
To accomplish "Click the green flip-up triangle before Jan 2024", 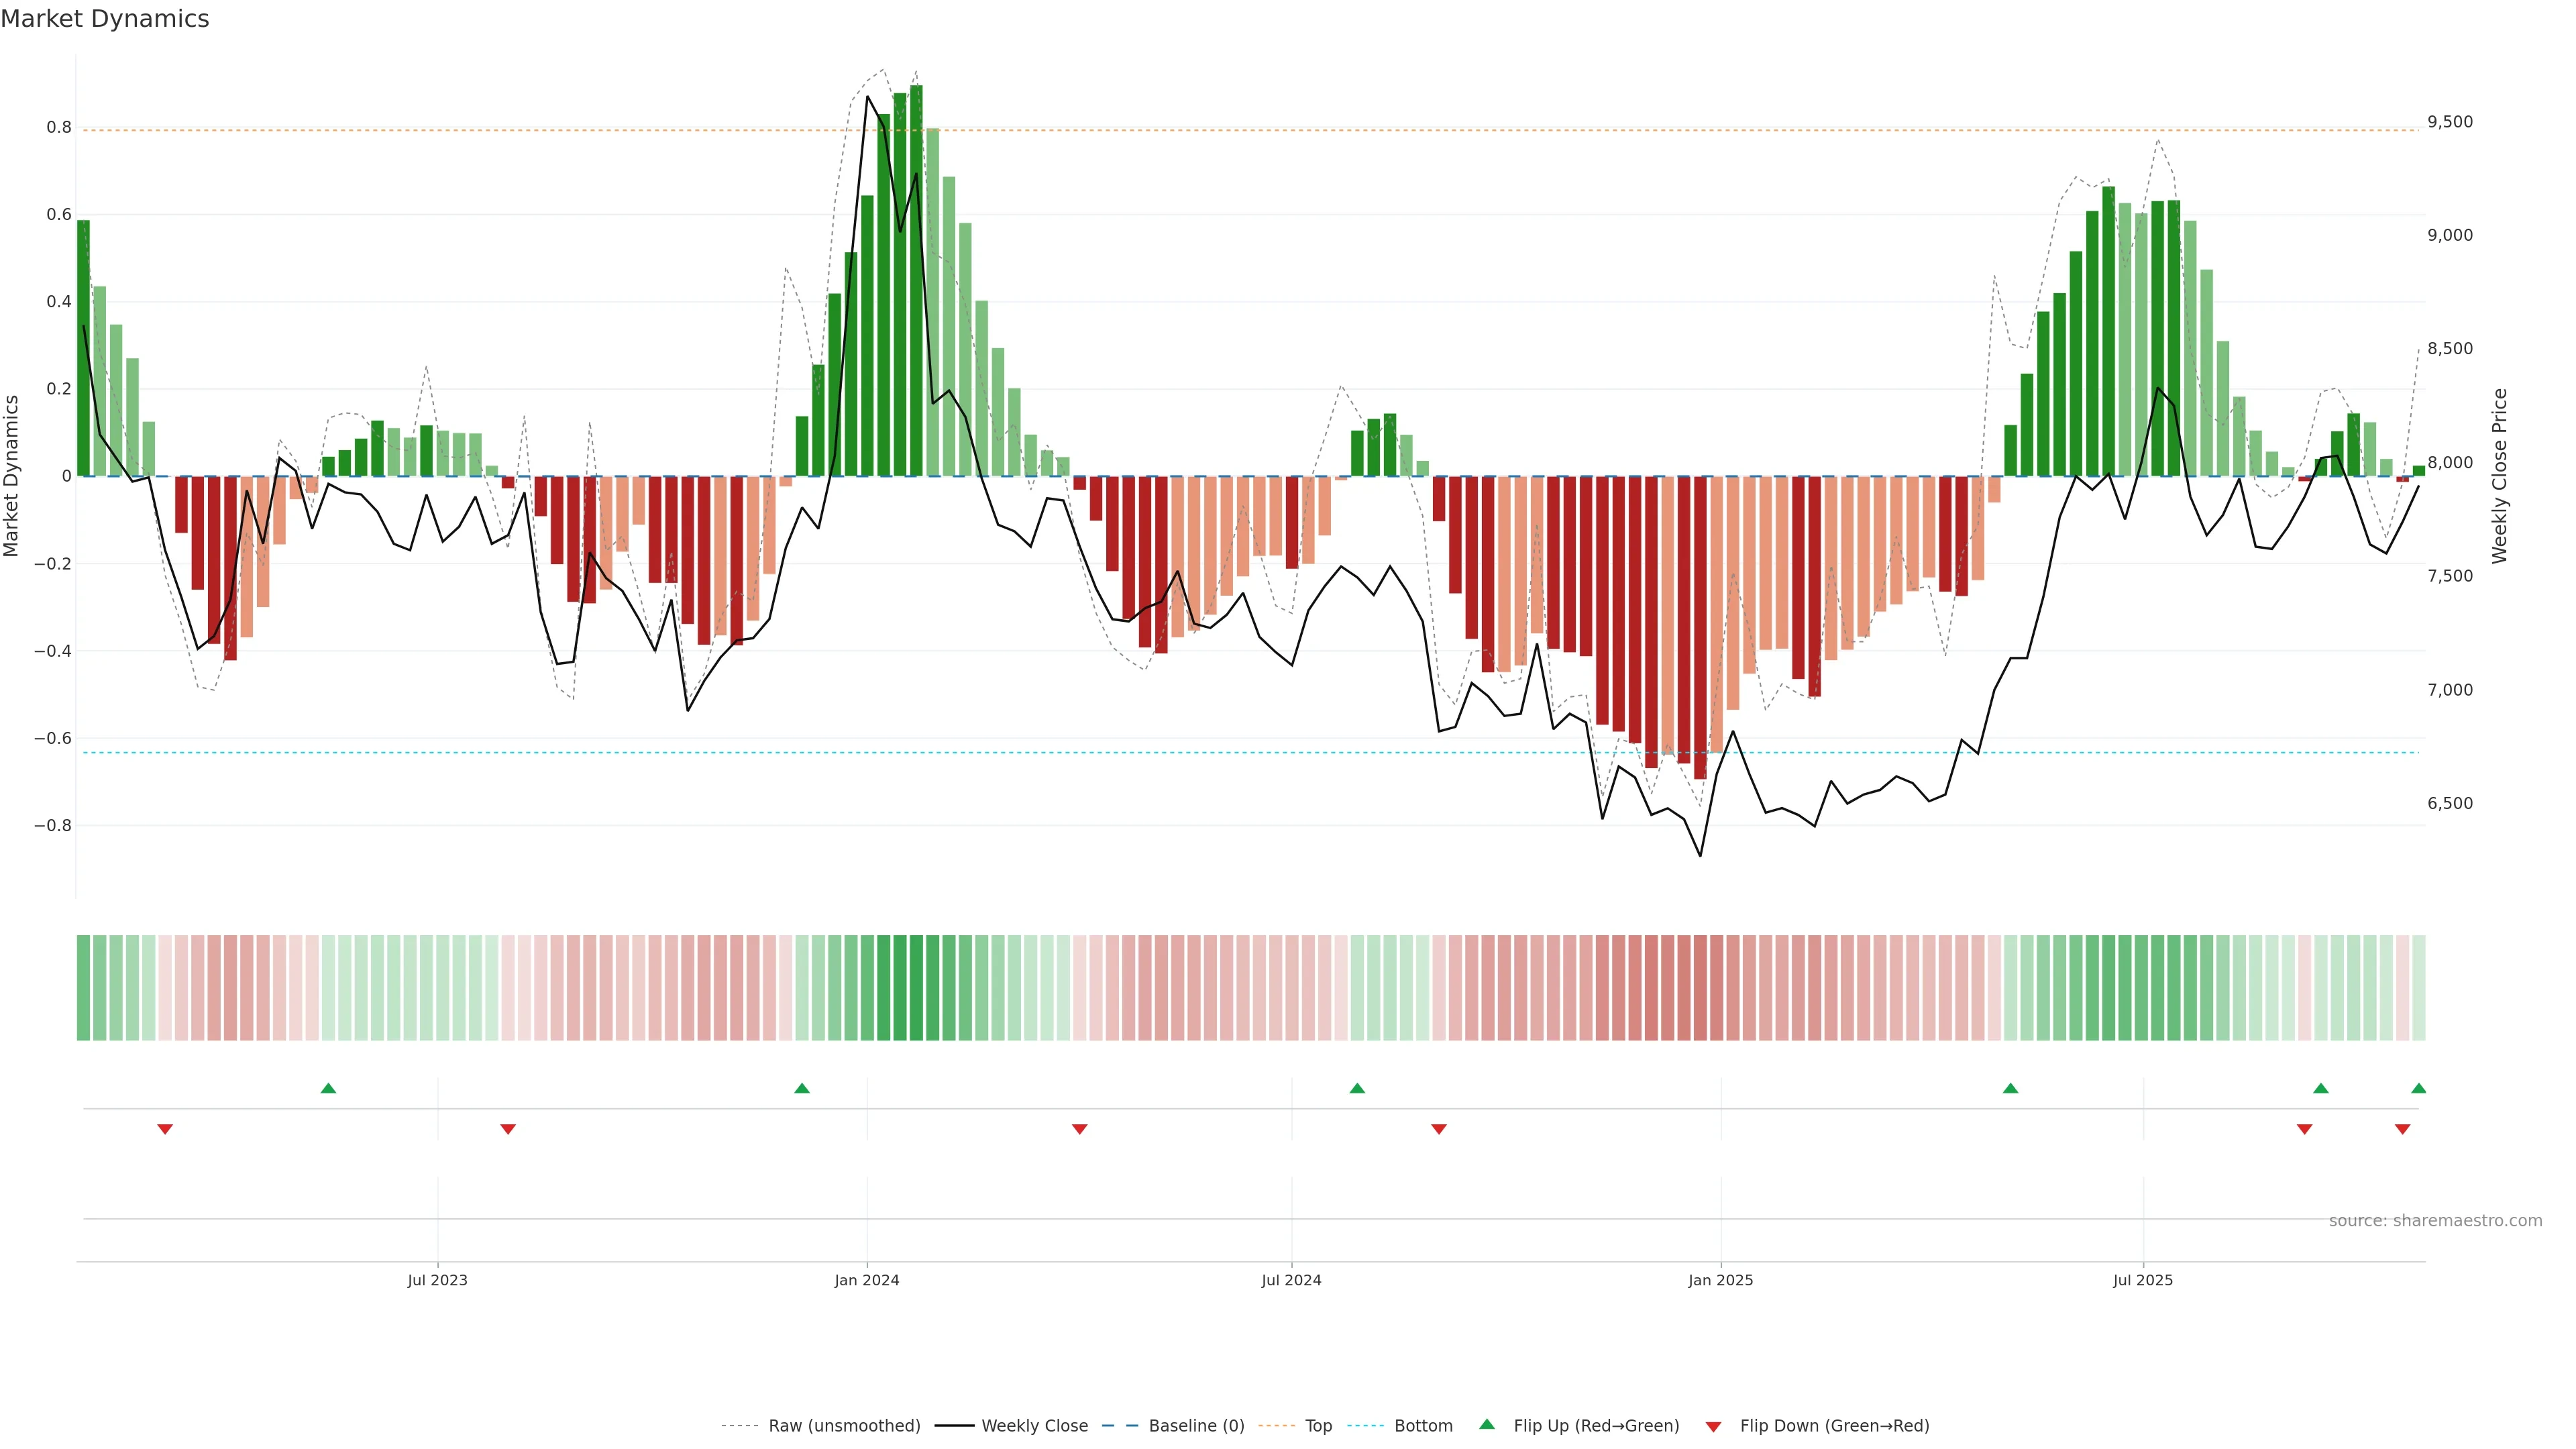I will [x=802, y=1088].
